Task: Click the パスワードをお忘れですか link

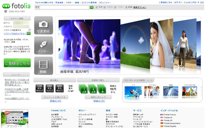Action: 15,33
